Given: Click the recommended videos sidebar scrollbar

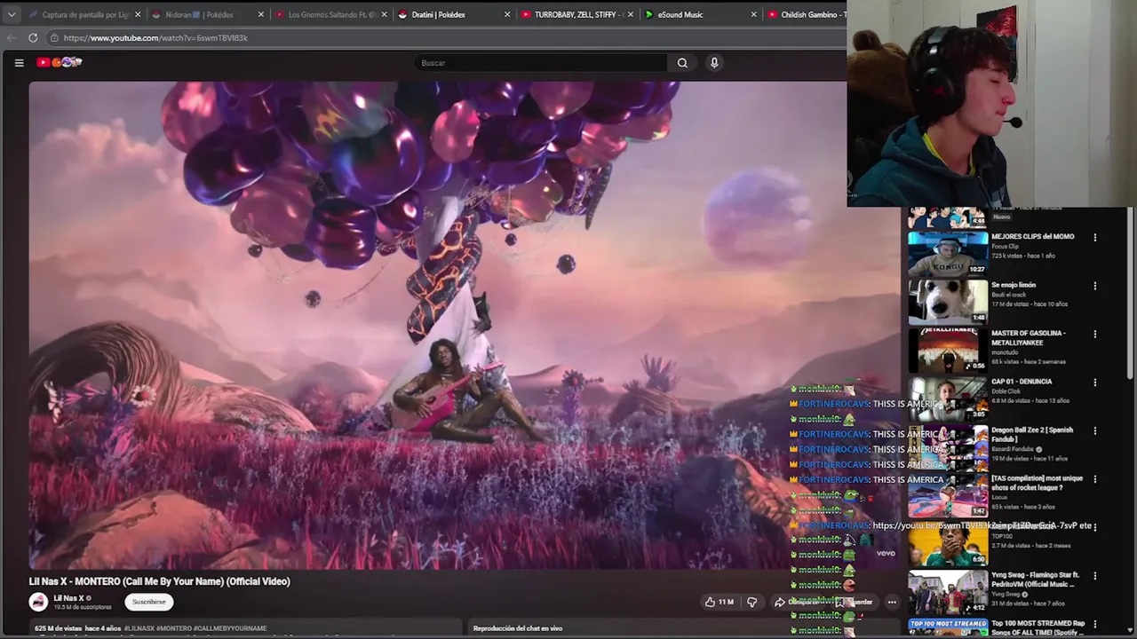Looking at the screenshot, I should click(x=1129, y=293).
